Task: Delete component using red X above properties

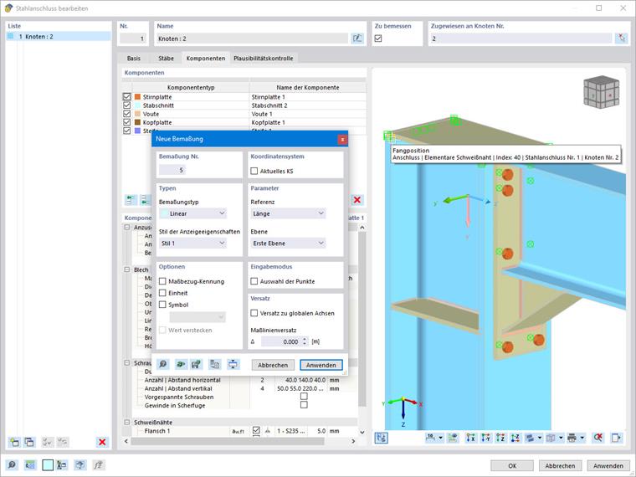Action: 357,199
